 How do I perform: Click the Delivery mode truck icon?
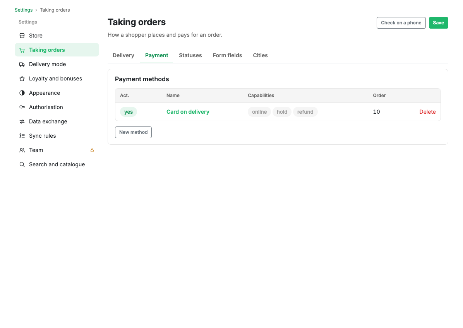pos(22,64)
